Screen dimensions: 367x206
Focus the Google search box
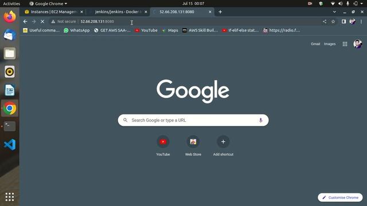click(193, 120)
